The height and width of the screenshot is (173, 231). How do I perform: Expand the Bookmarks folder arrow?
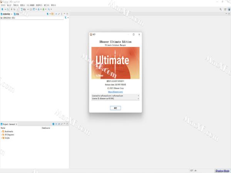click(x=1, y=131)
